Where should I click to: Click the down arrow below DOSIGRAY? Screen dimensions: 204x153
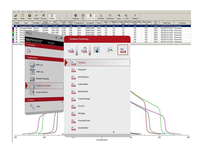(113, 132)
